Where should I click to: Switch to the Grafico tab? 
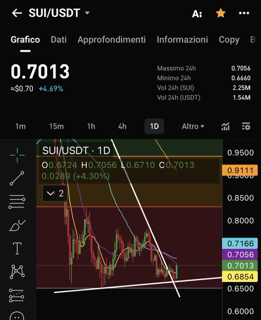(x=25, y=40)
